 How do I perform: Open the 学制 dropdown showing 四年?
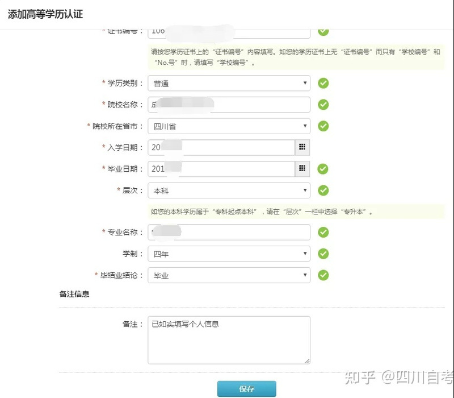[229, 254]
